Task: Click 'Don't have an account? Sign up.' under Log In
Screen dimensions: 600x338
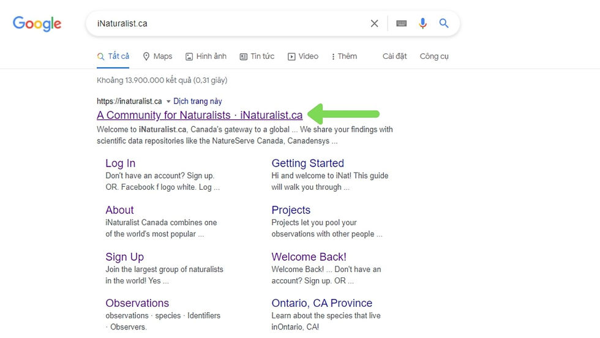Action: click(x=160, y=176)
